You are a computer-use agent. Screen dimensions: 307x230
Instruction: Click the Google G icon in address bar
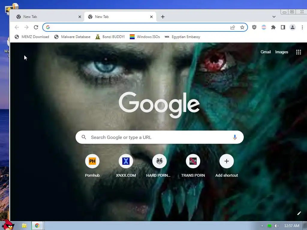(48, 27)
